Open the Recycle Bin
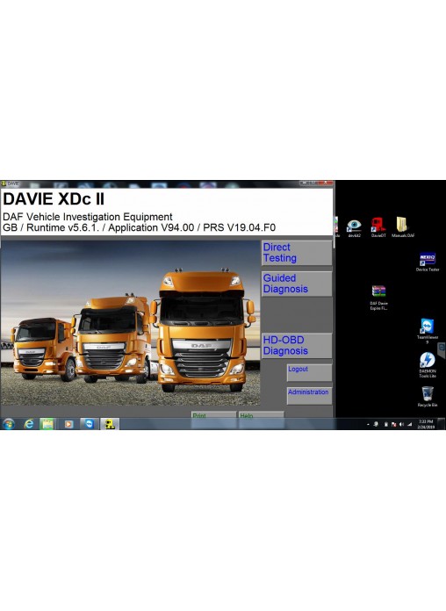Screen dimensions: 446x611 tap(428, 397)
